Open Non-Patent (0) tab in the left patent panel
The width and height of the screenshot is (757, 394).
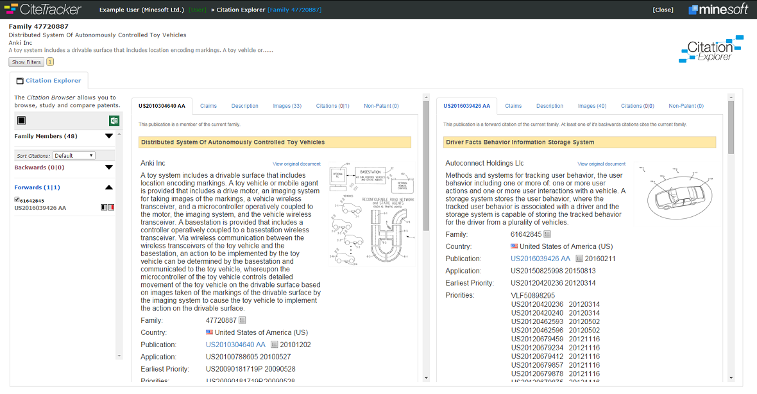382,106
